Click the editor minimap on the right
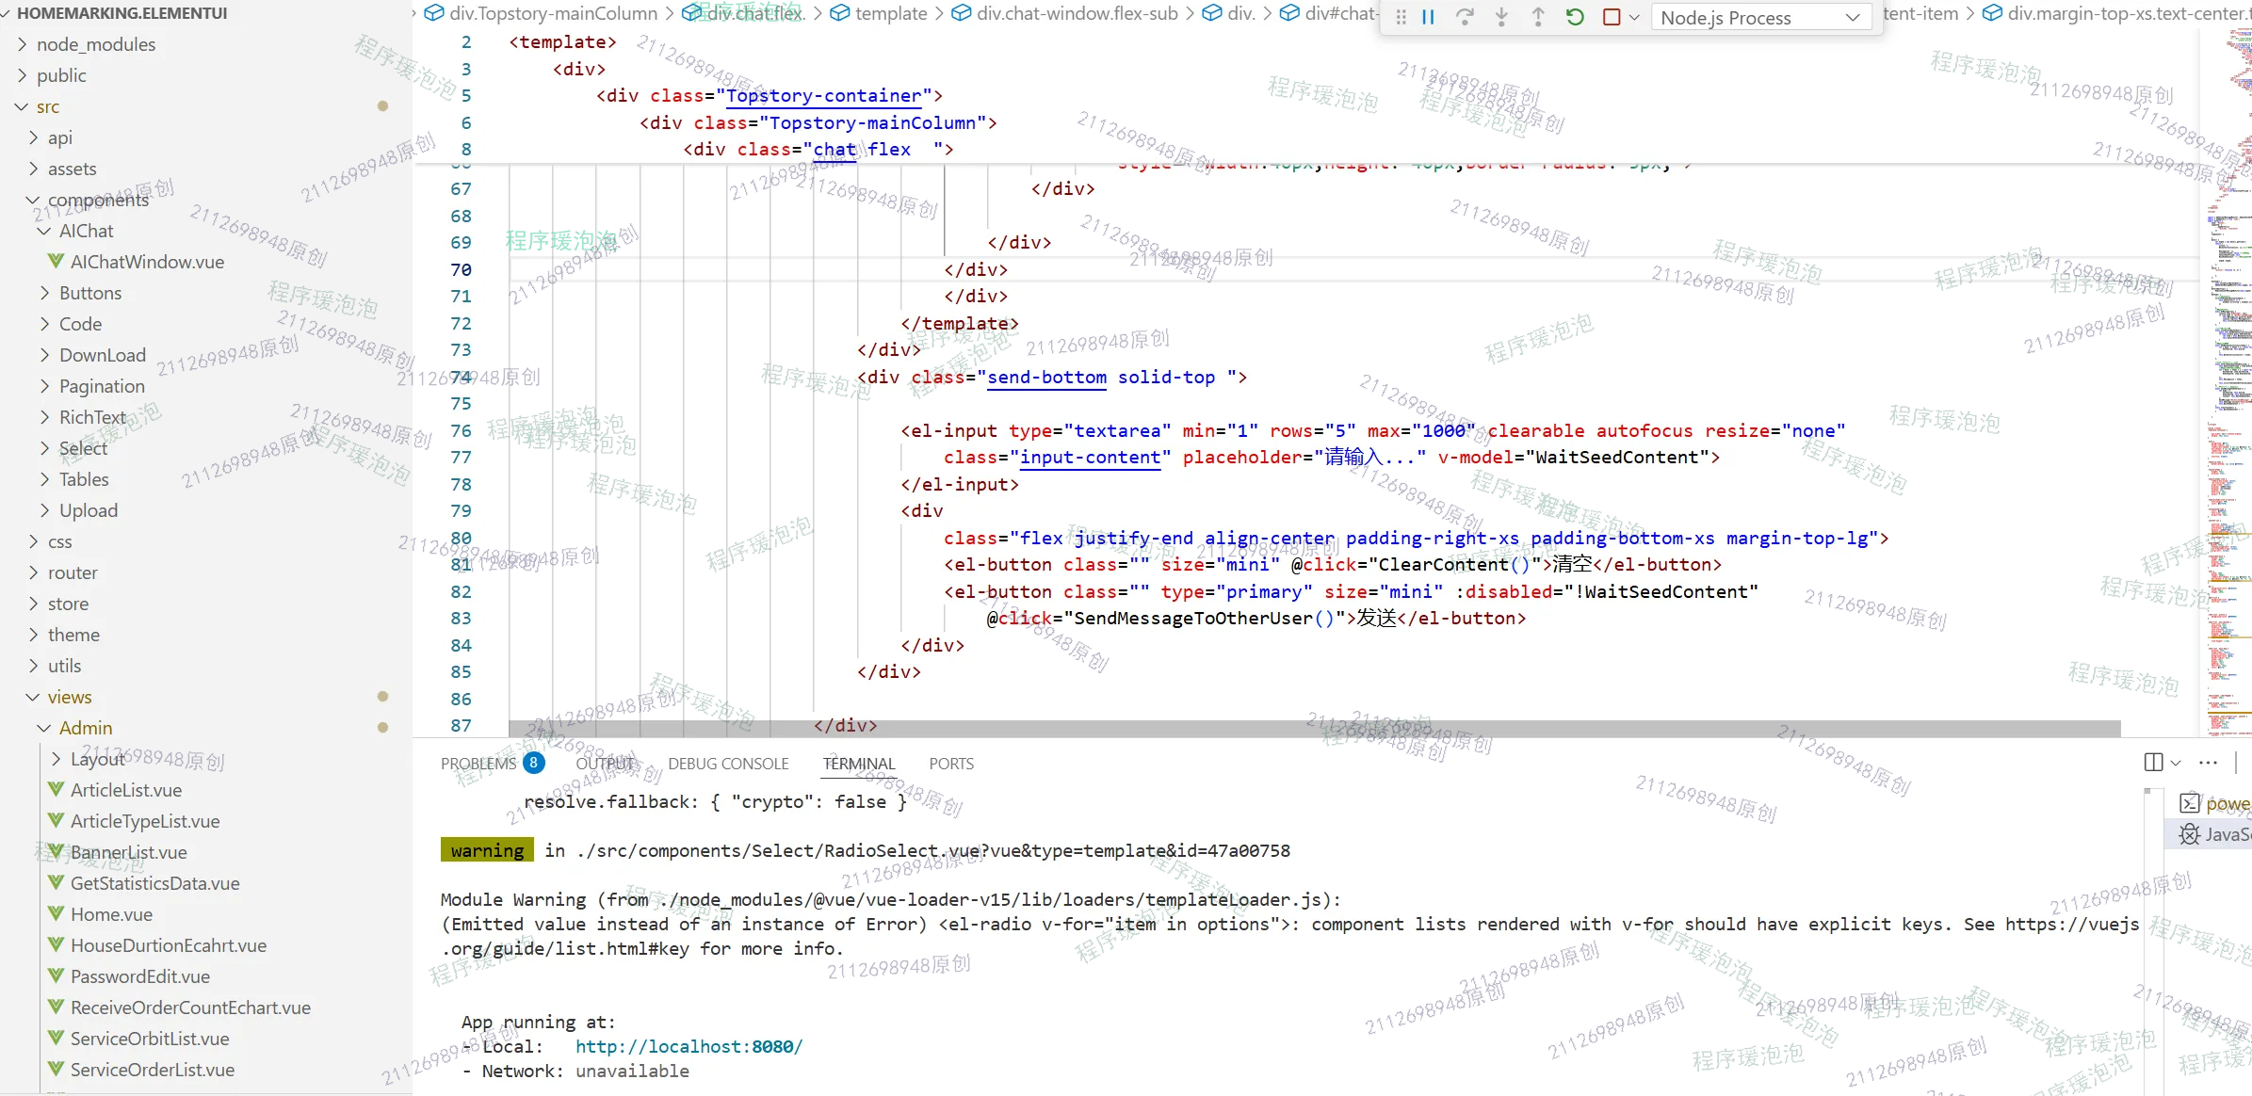Viewport: 2252px width, 1096px height. pos(2228,377)
